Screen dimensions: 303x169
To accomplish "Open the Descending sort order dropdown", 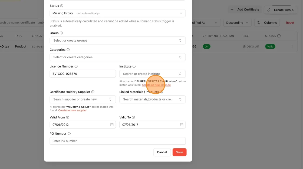I will [237, 23].
